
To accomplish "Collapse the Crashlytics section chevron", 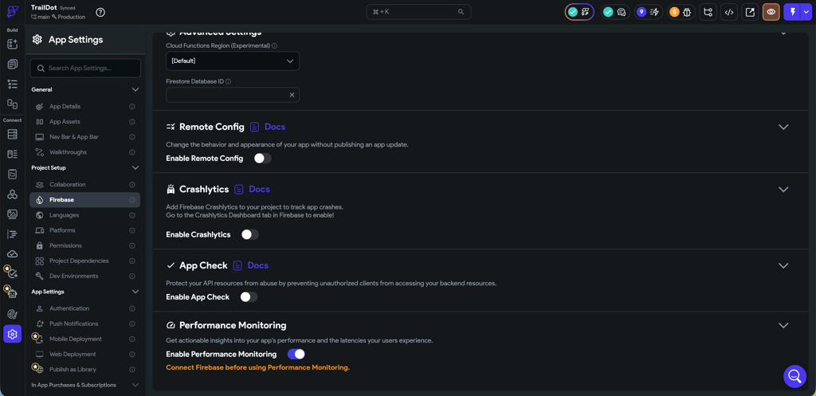I will [783, 190].
